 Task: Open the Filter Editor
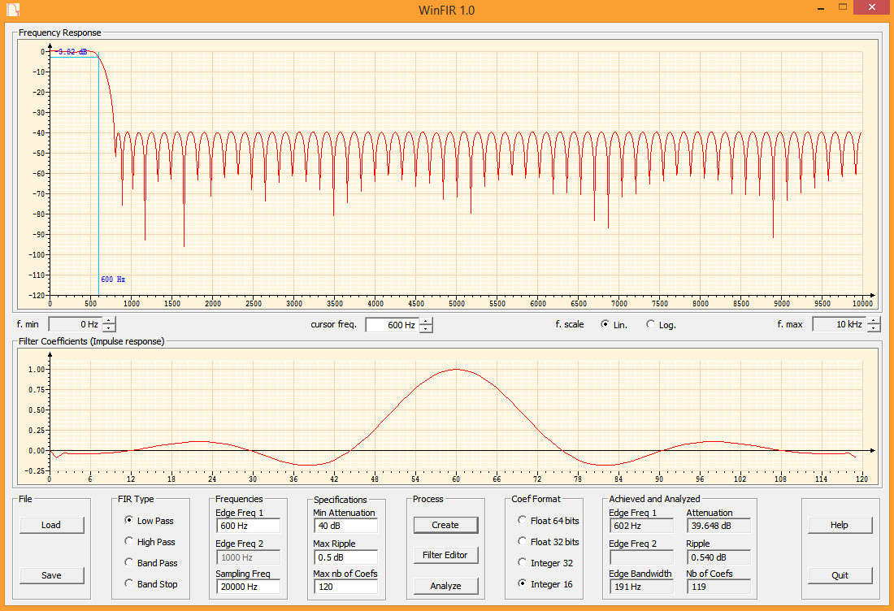(x=445, y=555)
